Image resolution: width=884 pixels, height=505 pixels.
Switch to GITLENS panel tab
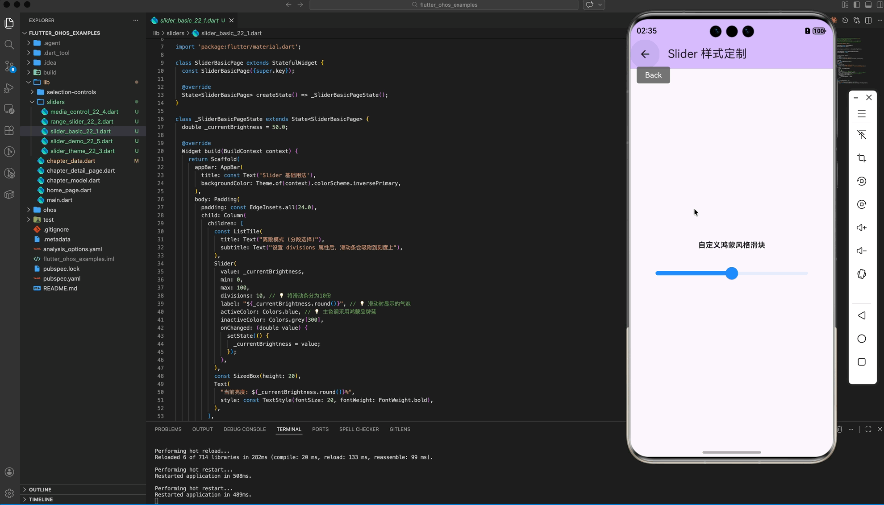click(400, 429)
